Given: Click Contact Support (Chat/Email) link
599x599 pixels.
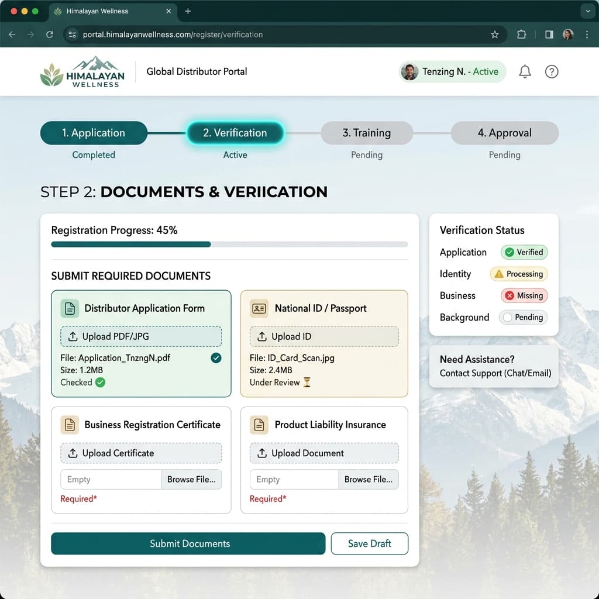Looking at the screenshot, I should (495, 373).
